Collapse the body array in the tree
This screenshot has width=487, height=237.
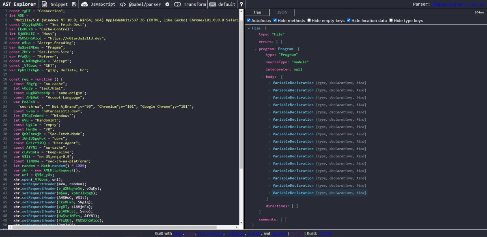coord(263,77)
